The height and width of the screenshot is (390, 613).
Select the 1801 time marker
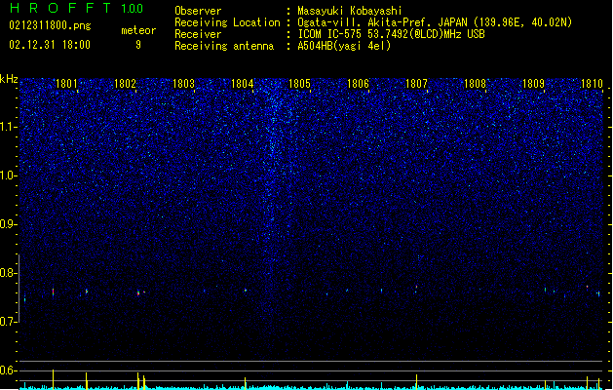point(66,84)
